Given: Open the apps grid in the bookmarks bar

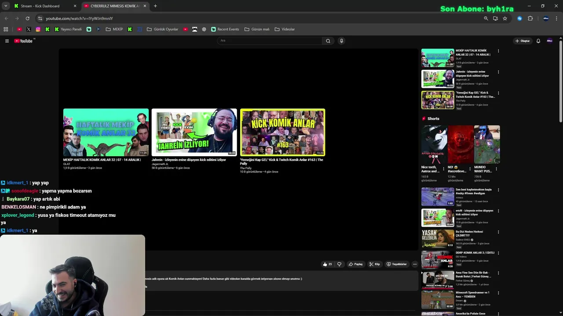Looking at the screenshot, I should tap(6, 29).
